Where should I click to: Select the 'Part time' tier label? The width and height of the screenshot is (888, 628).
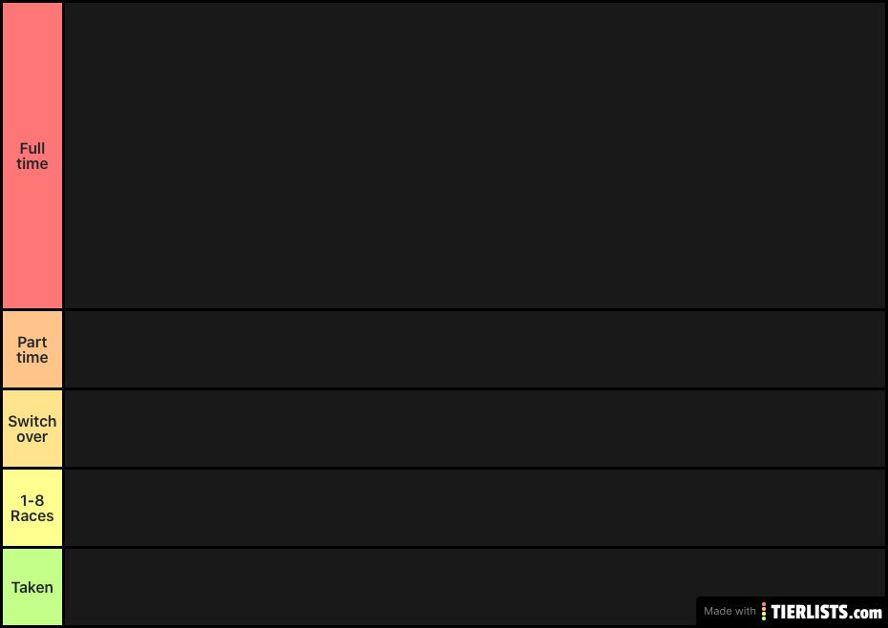point(32,349)
